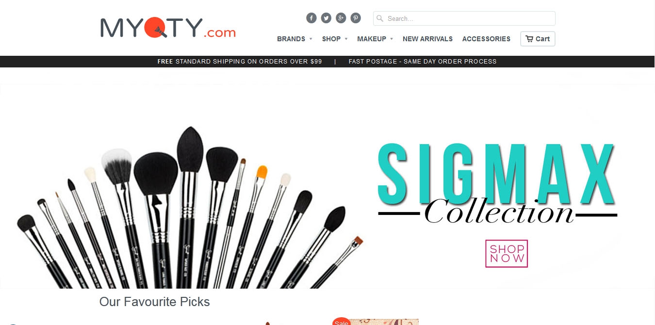Expand the SHOP dropdown arrow

pyautogui.click(x=346, y=39)
